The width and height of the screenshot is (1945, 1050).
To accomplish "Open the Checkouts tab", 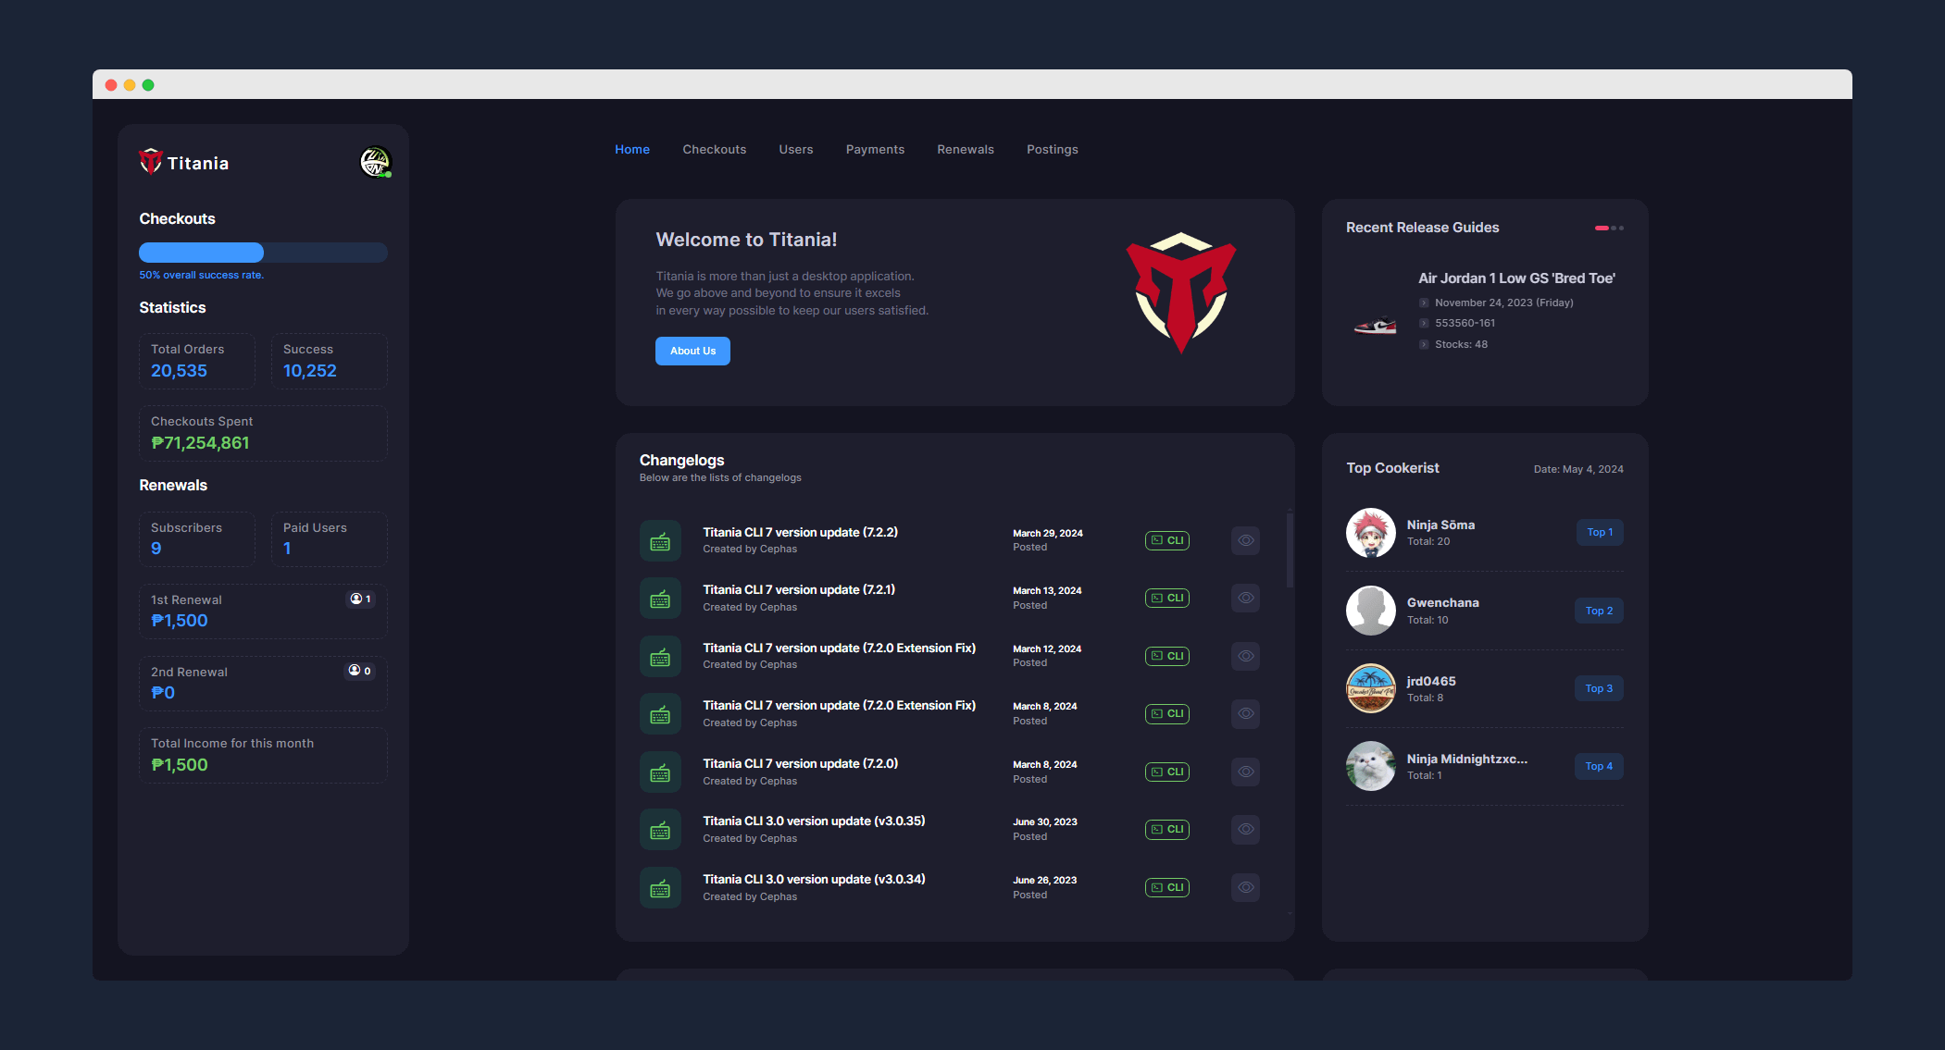I will (x=714, y=149).
